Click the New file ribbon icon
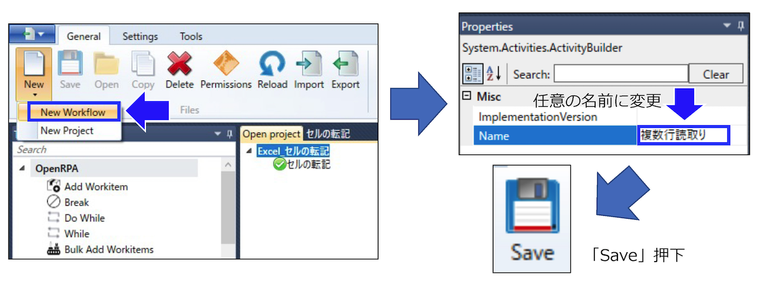Viewport: 761px width, 284px height. (x=34, y=64)
